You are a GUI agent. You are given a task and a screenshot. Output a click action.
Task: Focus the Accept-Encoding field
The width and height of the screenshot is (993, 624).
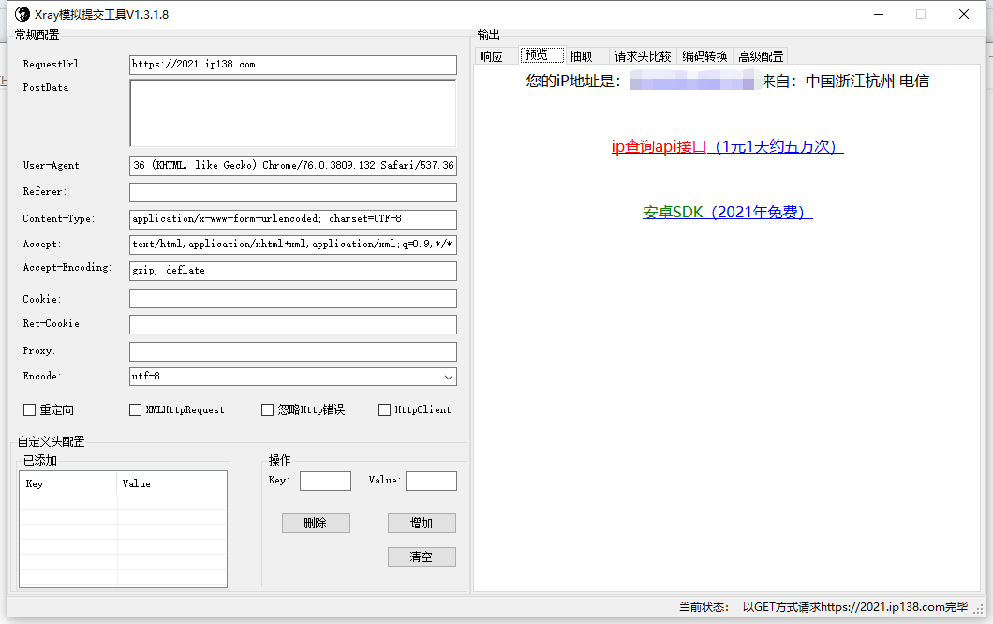292,271
